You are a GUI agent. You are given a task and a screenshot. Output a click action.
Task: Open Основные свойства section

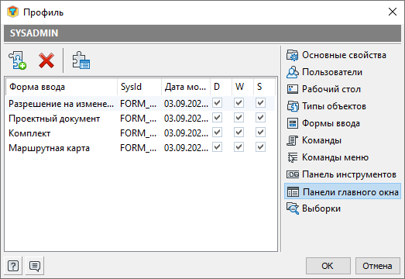click(336, 55)
